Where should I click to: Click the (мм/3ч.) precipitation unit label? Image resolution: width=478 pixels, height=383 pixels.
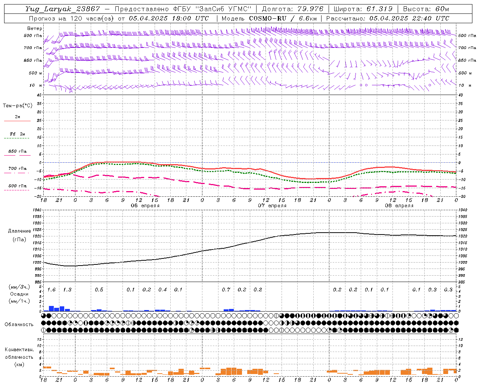coord(19,287)
